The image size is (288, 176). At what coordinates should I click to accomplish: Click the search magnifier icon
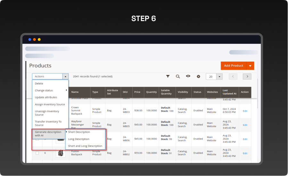(178, 76)
